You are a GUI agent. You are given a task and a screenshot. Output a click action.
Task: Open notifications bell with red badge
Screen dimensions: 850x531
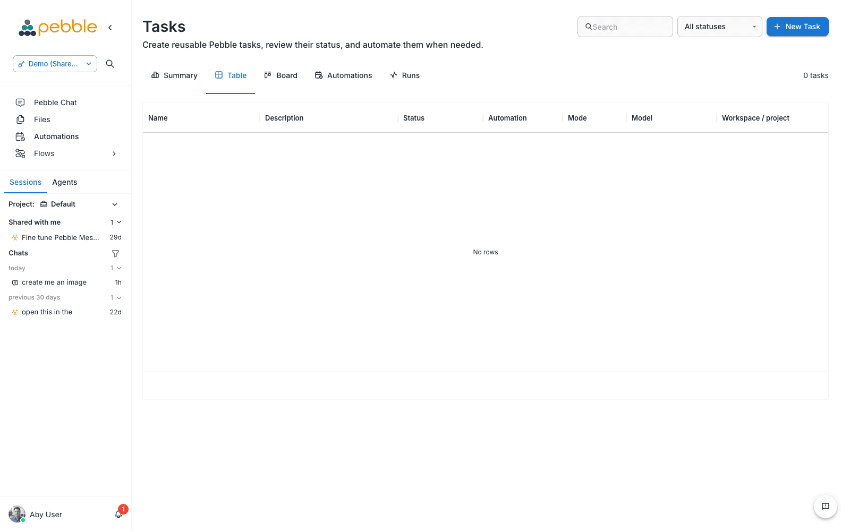pos(119,513)
